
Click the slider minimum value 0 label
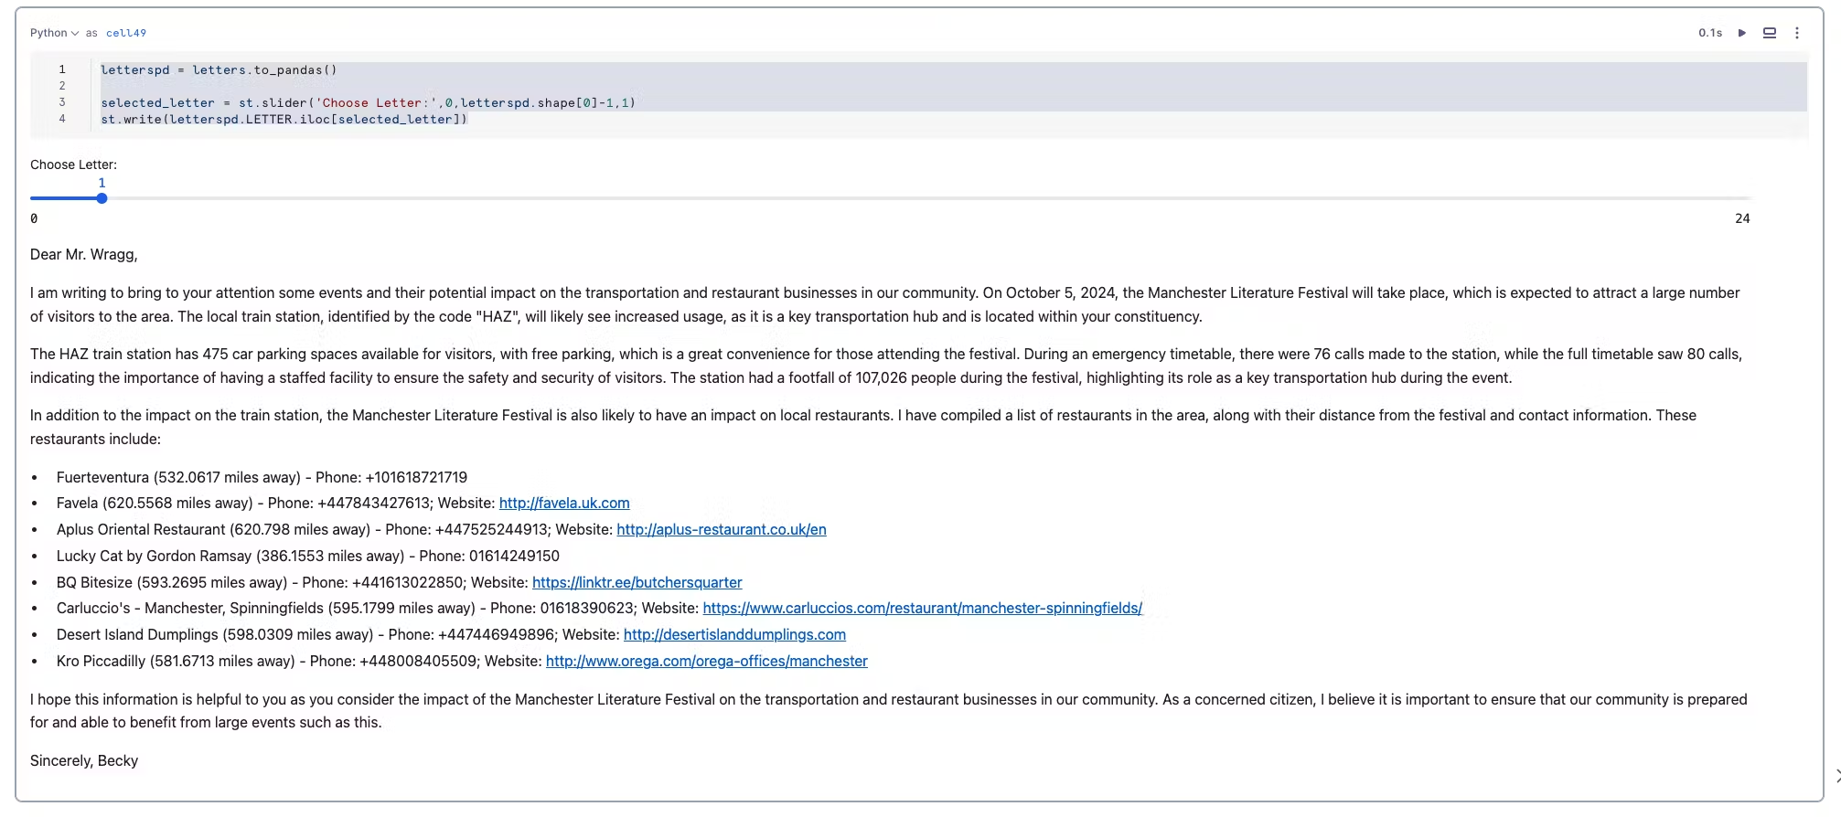tap(34, 219)
